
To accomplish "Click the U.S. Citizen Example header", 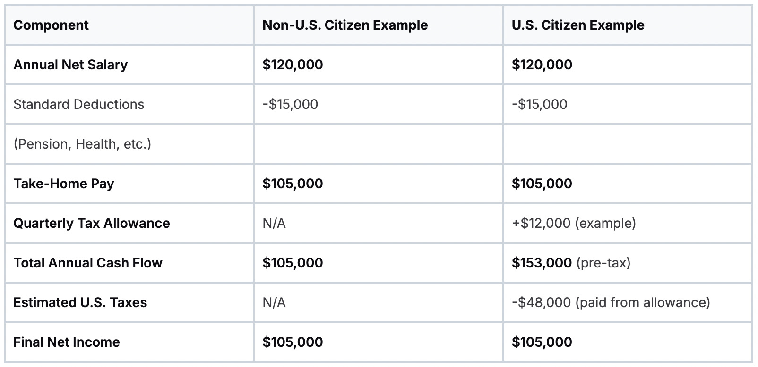I will 577,25.
